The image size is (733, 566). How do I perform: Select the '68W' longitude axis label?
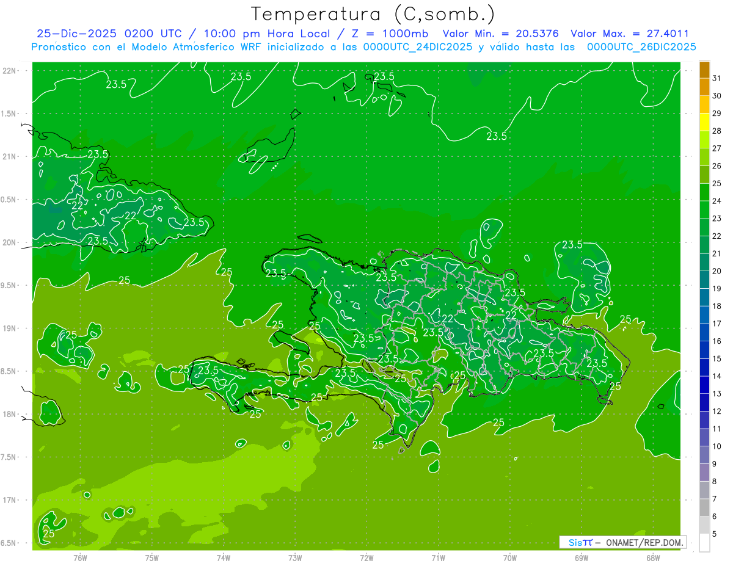tap(653, 557)
